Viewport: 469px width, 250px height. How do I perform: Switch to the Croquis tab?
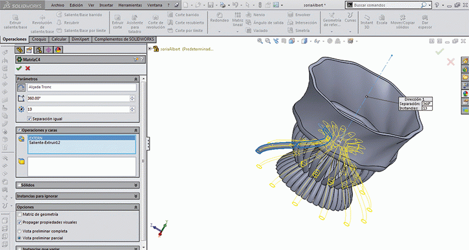pyautogui.click(x=39, y=39)
